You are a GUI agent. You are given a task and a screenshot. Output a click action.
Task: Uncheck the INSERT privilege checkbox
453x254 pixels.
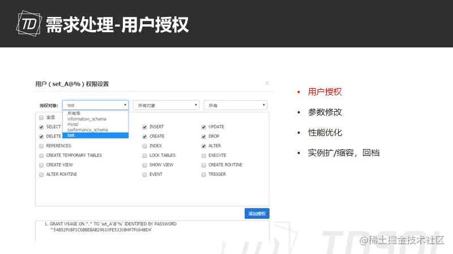click(x=144, y=127)
